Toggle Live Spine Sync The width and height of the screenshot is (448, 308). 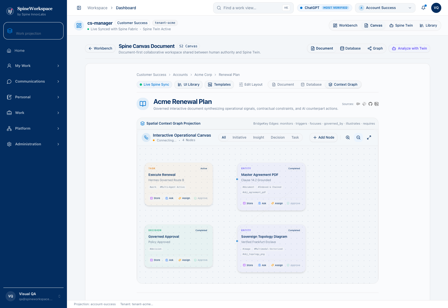coord(154,85)
